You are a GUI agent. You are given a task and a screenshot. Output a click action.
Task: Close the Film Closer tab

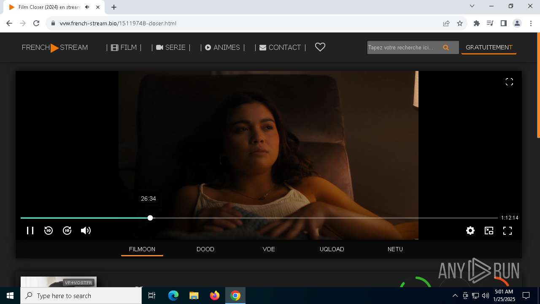pyautogui.click(x=98, y=7)
